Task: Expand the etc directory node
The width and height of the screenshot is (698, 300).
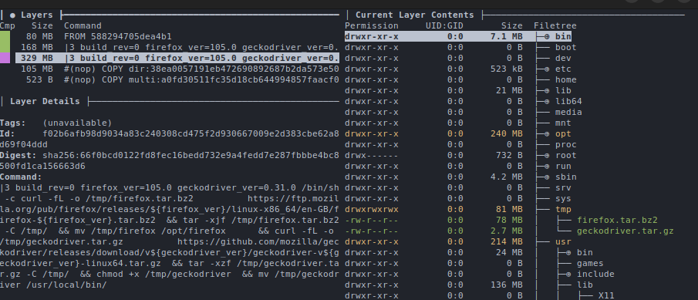Action: pyautogui.click(x=547, y=69)
